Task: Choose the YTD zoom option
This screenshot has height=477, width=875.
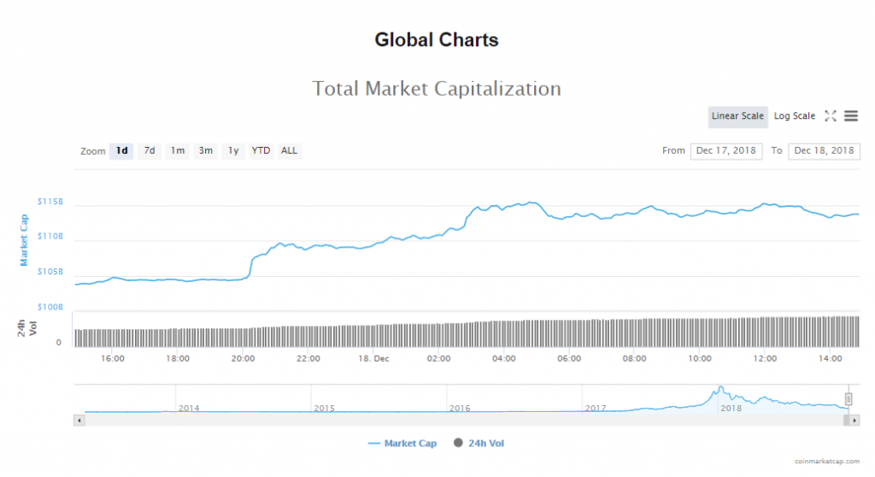Action: tap(261, 151)
